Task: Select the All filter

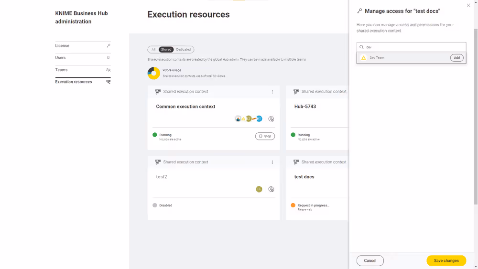Action: 153,49
